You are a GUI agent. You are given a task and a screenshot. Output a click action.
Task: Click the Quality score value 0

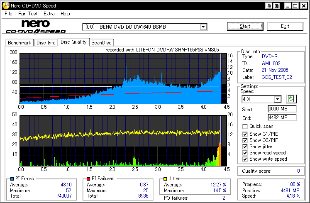coord(298,171)
